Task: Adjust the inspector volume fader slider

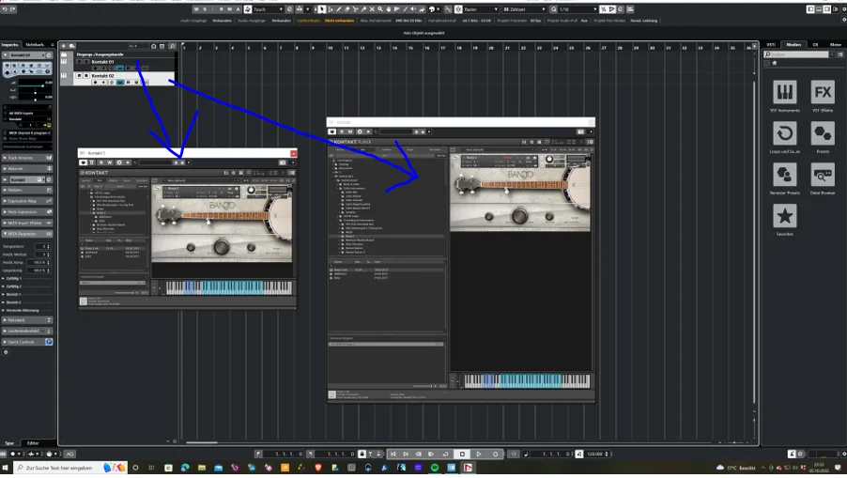Action: coord(35,85)
